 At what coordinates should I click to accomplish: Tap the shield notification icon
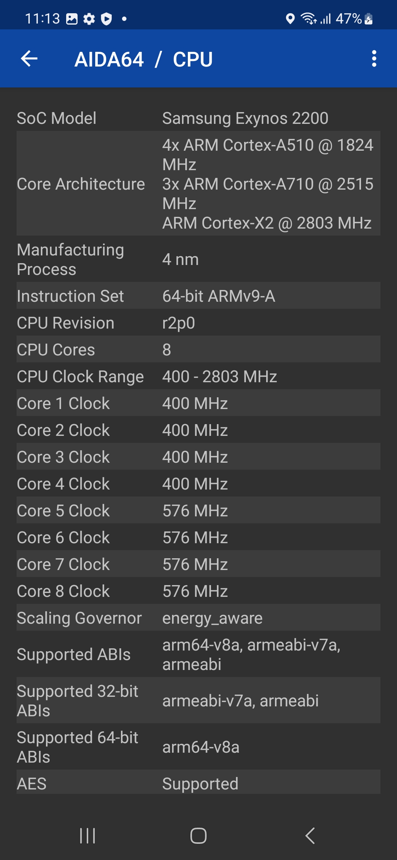(x=107, y=19)
